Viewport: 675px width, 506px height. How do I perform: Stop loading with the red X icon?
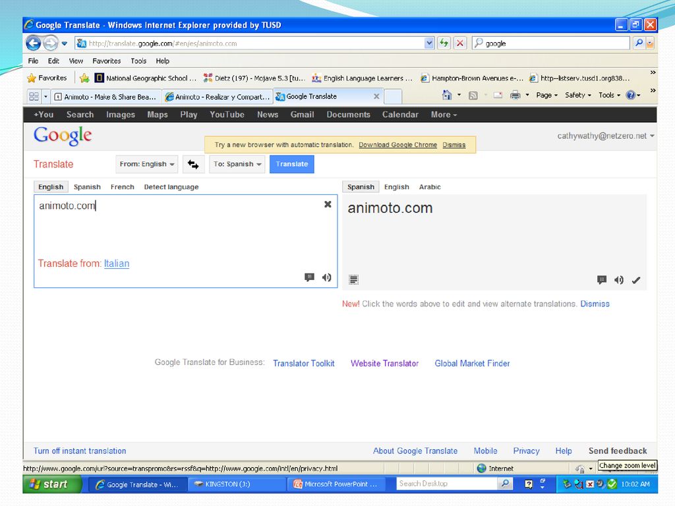click(460, 43)
